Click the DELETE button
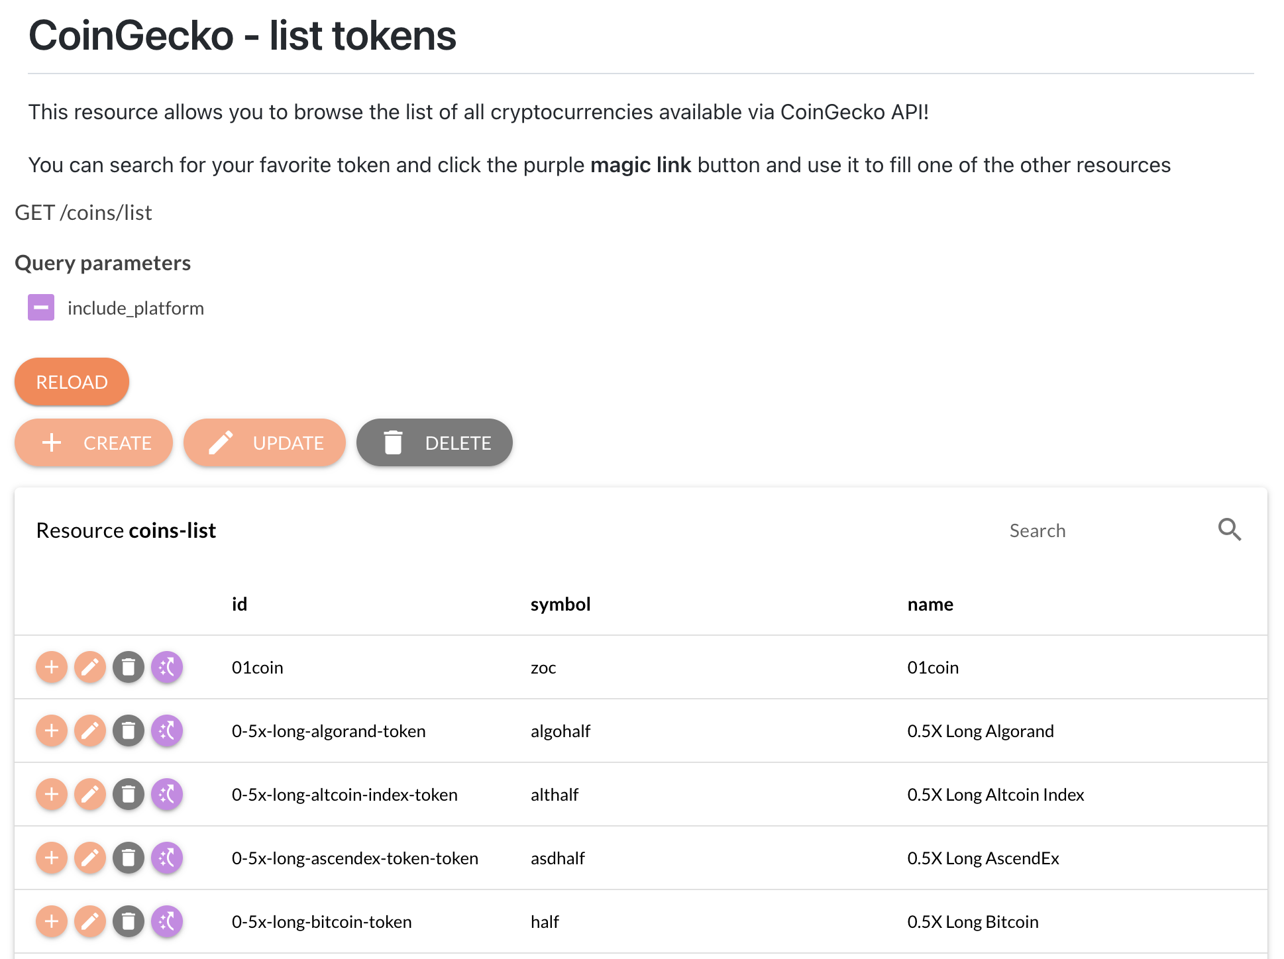 click(x=435, y=442)
